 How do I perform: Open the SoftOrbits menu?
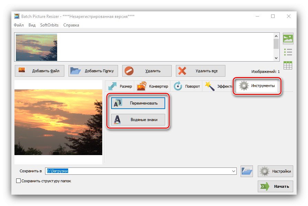pyautogui.click(x=49, y=25)
